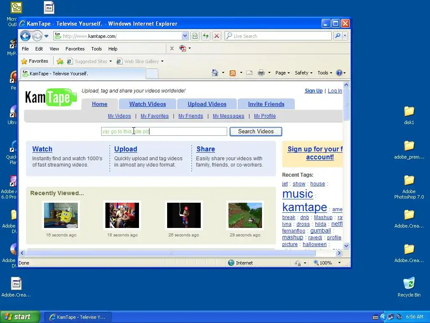Click the horizontal scrollbar right arrow
This screenshot has width=430, height=323.
[x=339, y=253]
